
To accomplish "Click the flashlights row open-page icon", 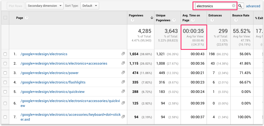I will pyautogui.click(x=123, y=82).
